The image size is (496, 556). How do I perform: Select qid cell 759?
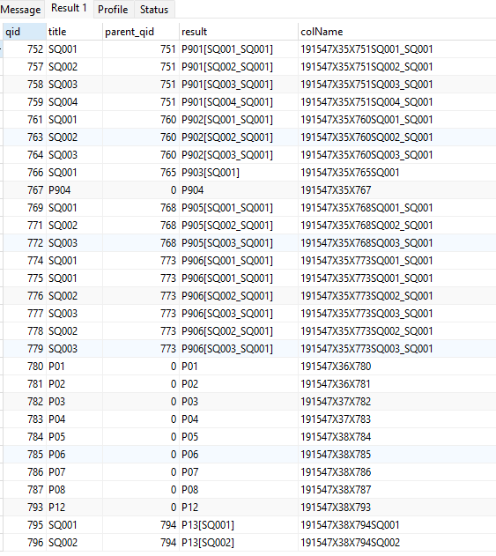point(25,102)
